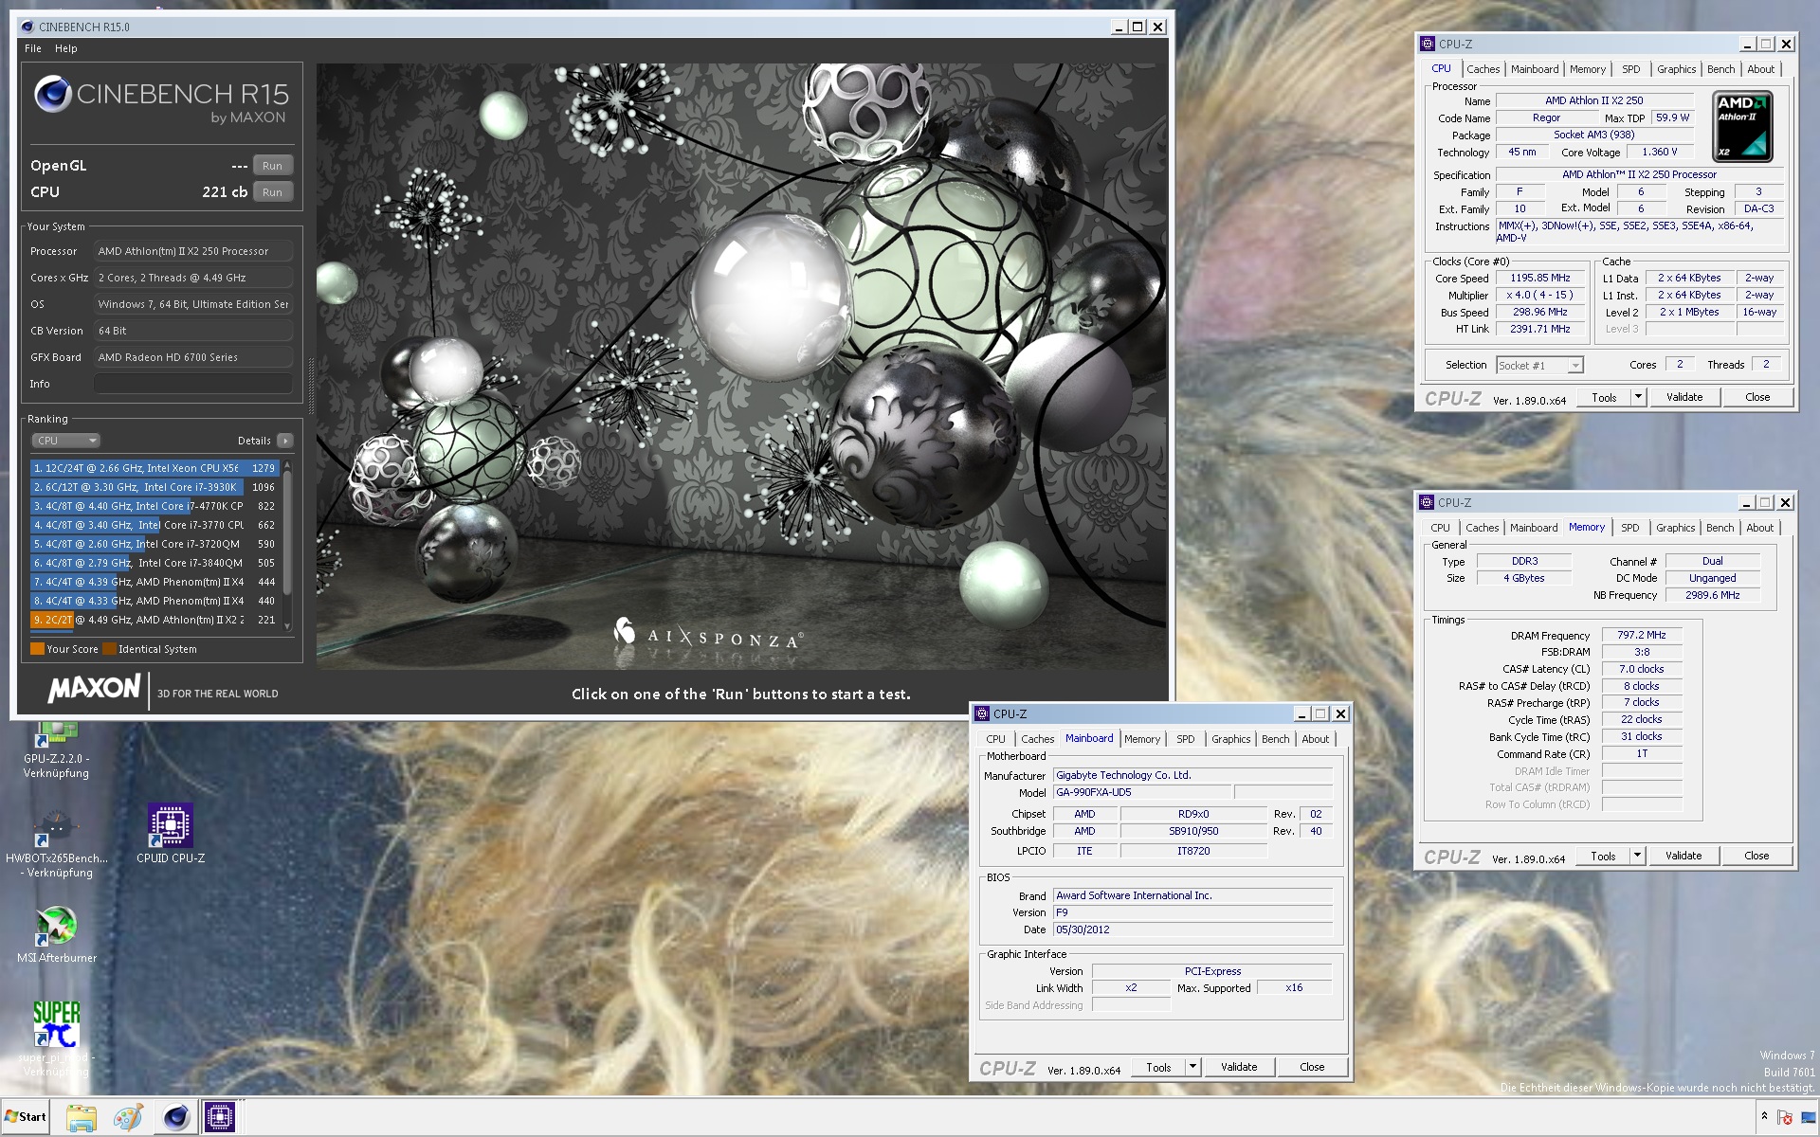Click DRAM Frequency value 797.2 MHz
Image resolution: width=1820 pixels, height=1137 pixels.
pos(1642,635)
